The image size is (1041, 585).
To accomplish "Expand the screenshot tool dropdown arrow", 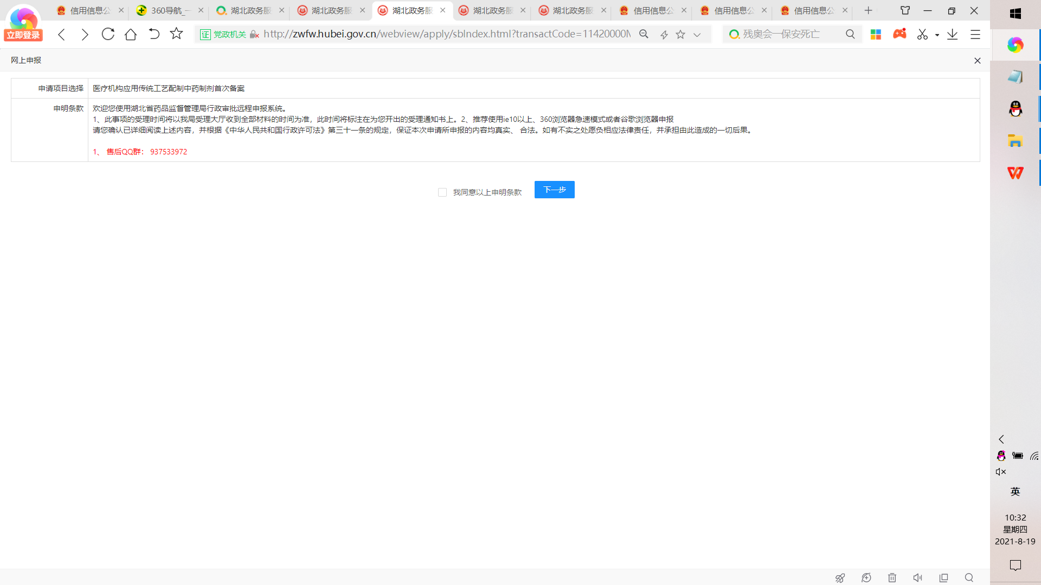I will (x=937, y=35).
